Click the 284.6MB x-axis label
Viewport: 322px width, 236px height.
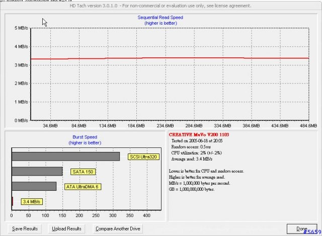(194, 125)
